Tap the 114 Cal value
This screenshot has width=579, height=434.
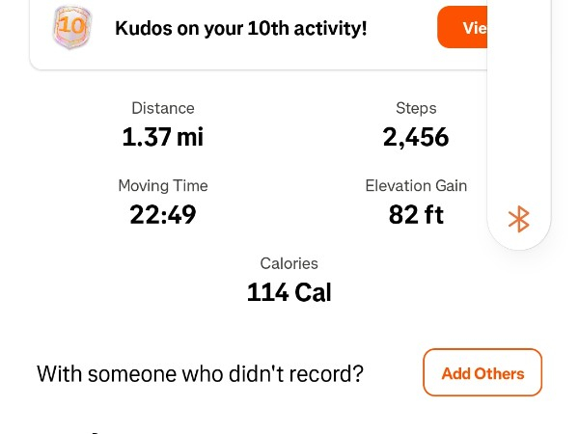pyautogui.click(x=289, y=292)
